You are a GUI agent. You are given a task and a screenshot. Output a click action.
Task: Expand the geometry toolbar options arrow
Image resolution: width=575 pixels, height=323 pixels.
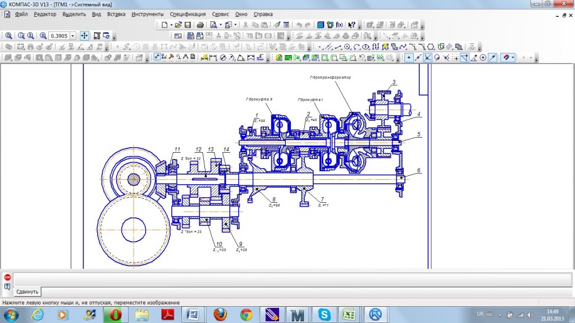480,48
